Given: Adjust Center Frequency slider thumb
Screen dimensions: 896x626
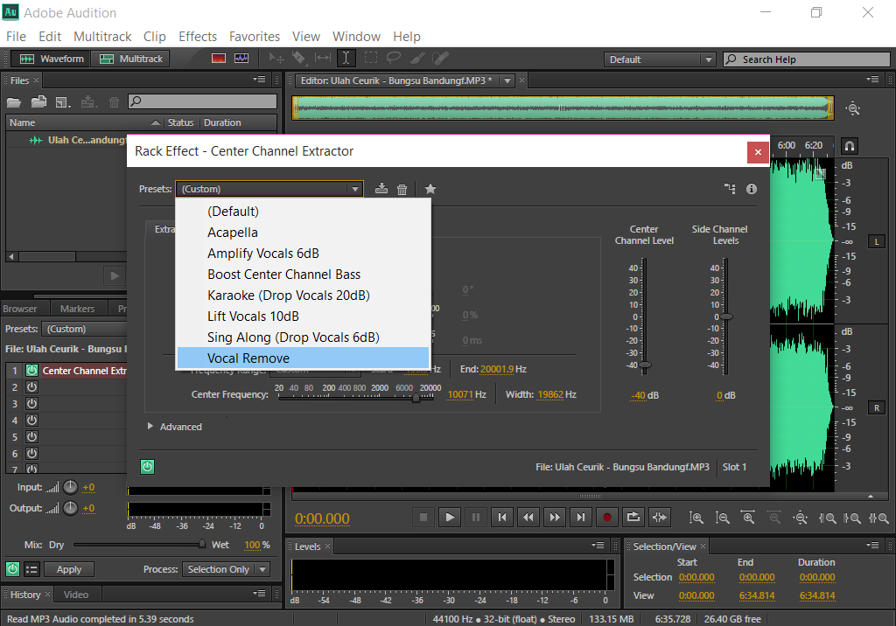Looking at the screenshot, I should pyautogui.click(x=416, y=398).
